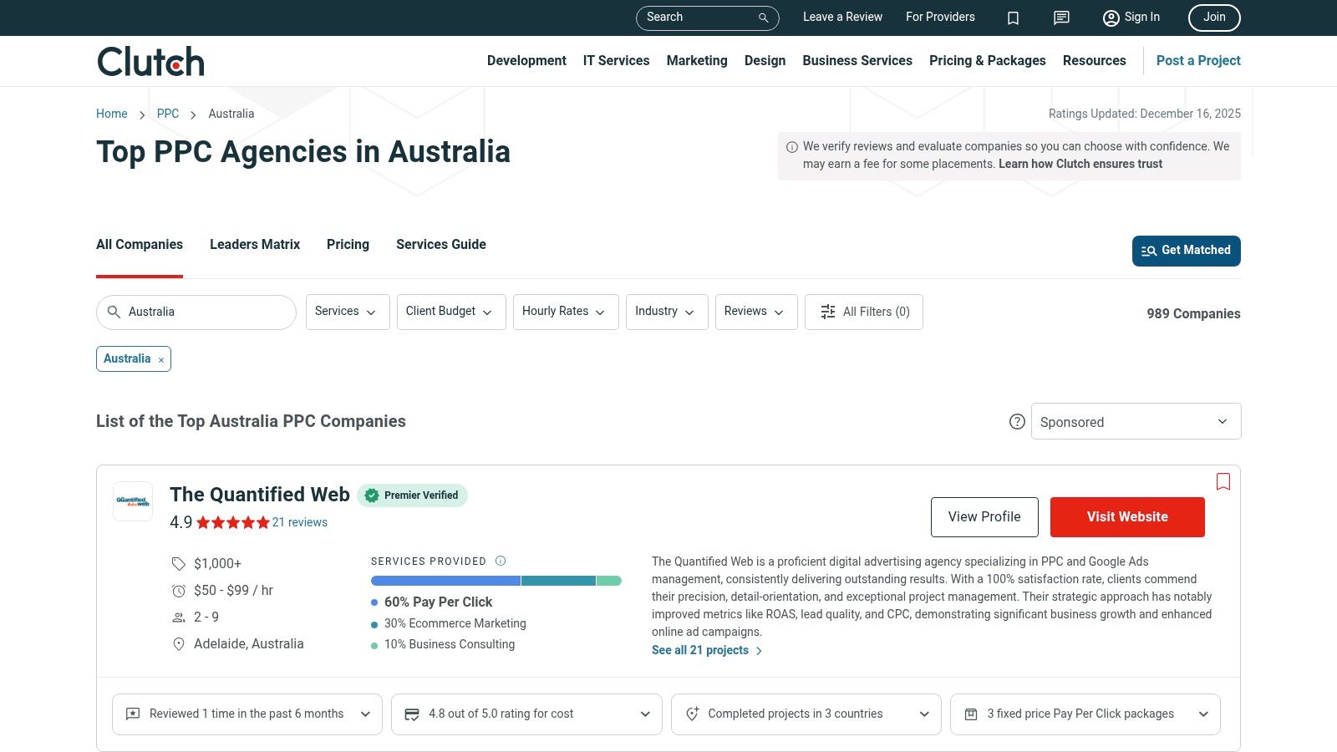
Task: Click the Get Matched magnifier icon button
Action: tap(1150, 251)
